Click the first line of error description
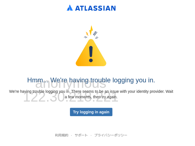 tap(91, 91)
